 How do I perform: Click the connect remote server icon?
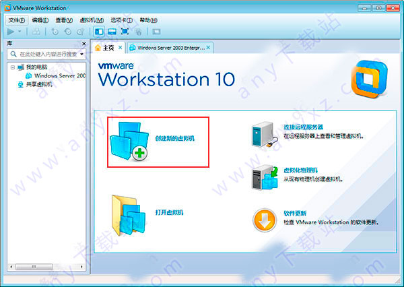(265, 135)
